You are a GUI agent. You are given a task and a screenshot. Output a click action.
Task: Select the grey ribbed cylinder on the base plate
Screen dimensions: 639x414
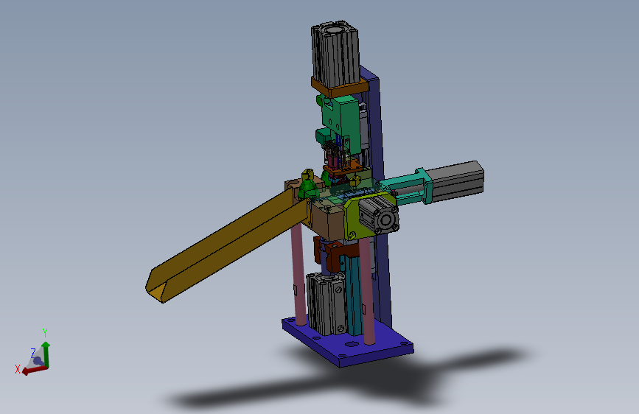(x=326, y=304)
